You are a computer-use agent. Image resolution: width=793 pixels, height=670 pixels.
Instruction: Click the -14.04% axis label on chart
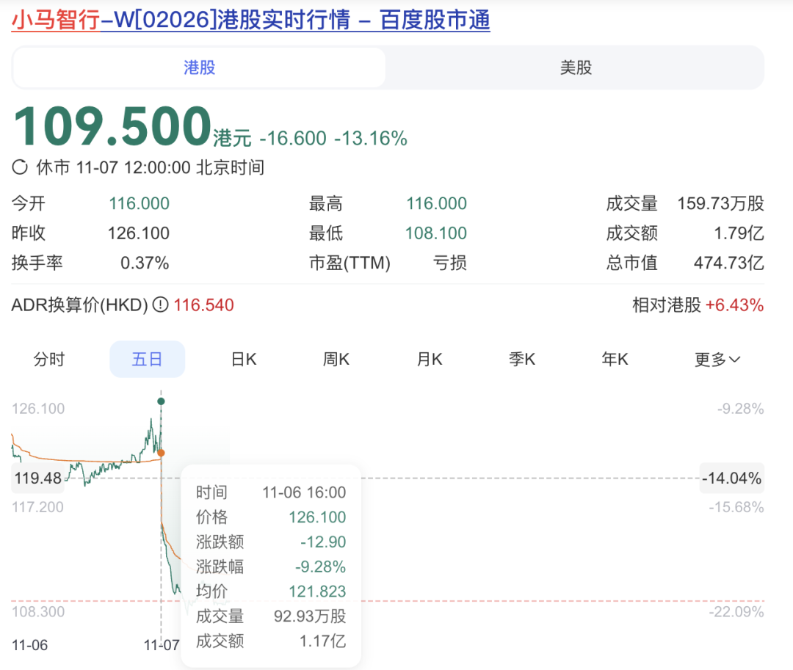tap(731, 478)
